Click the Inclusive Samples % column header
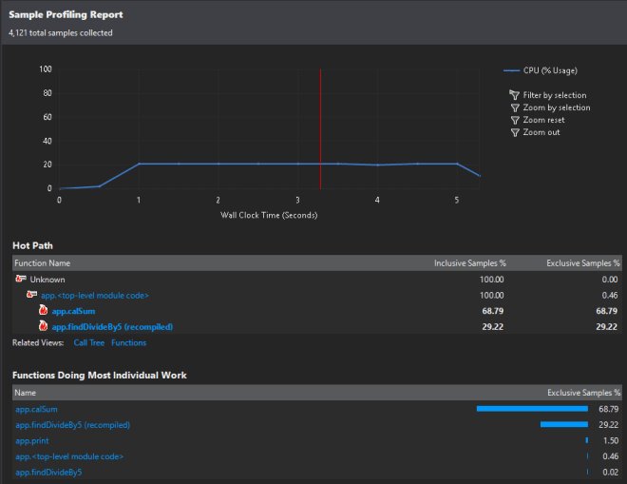Screen dimensions: 627x484 point(470,263)
